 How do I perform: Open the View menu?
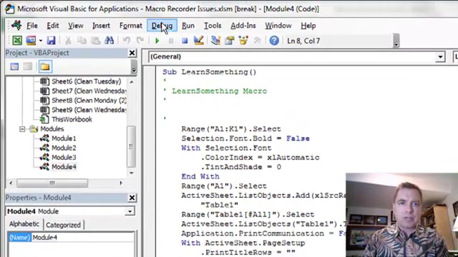[x=76, y=26]
